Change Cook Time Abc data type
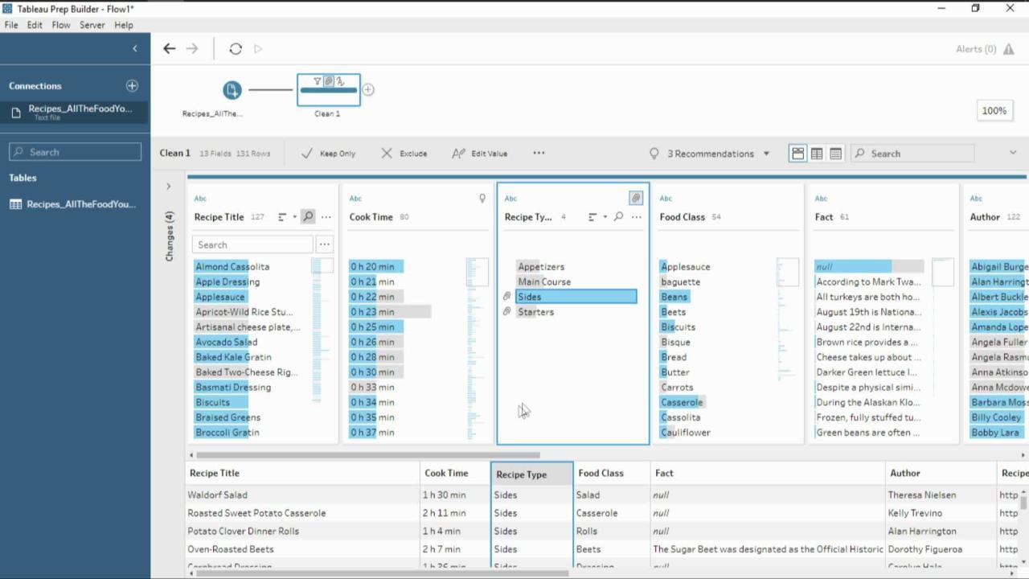The image size is (1029, 579). 355,199
